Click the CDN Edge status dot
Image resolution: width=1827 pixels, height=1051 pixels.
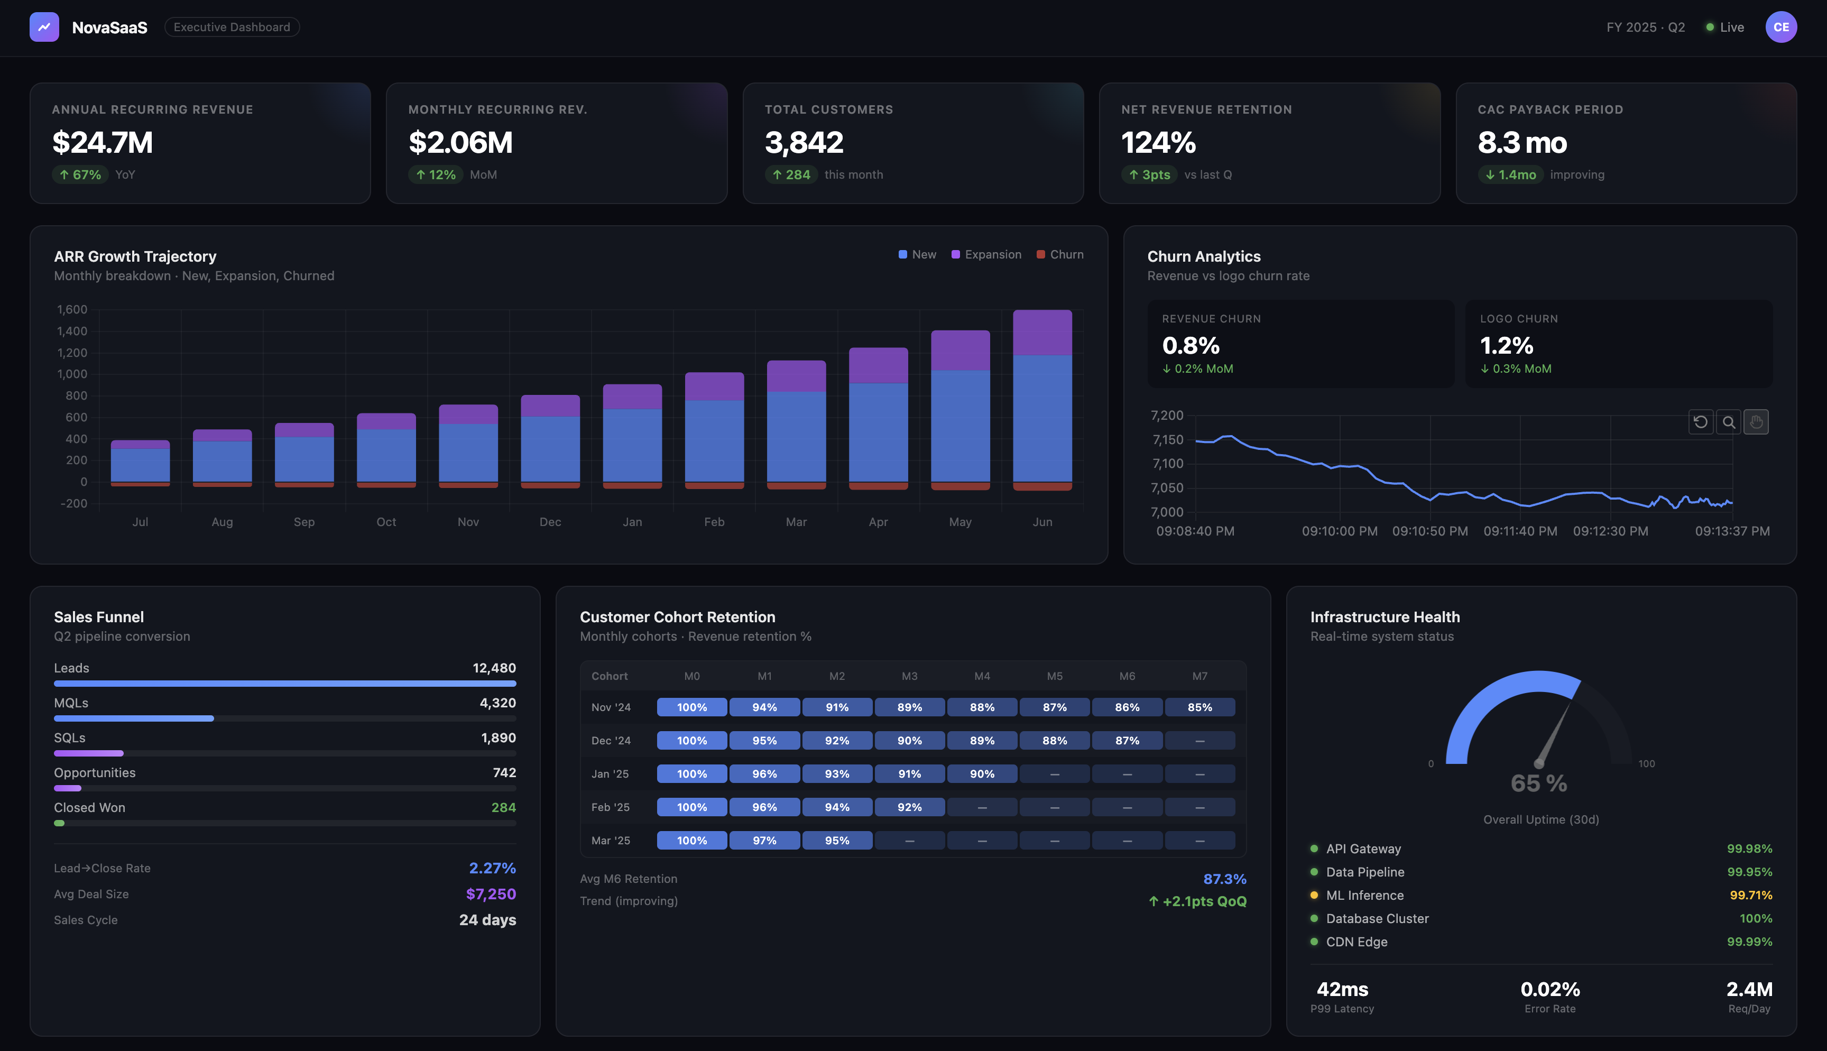(1314, 941)
